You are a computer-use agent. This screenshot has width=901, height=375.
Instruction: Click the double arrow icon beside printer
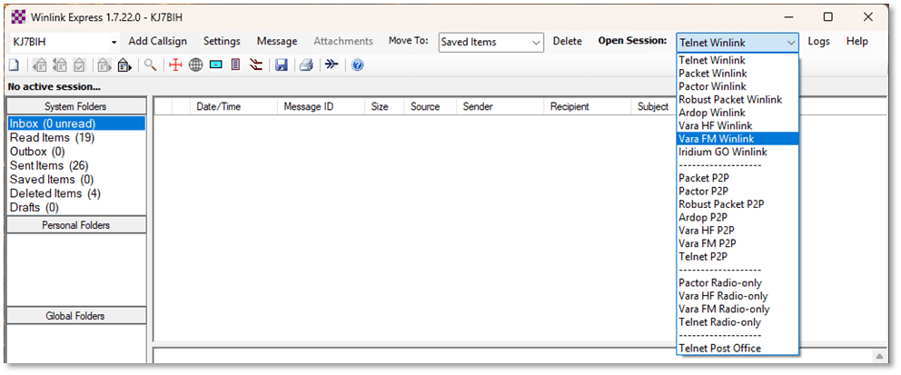point(332,65)
